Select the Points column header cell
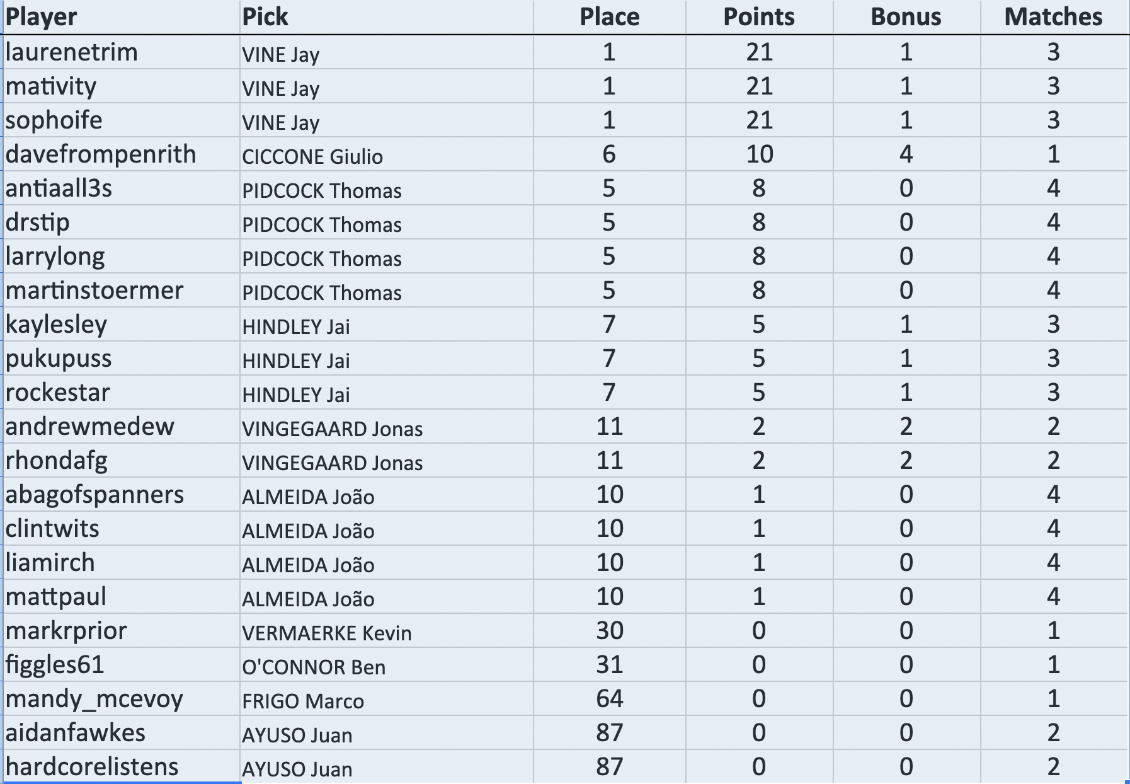 click(758, 17)
